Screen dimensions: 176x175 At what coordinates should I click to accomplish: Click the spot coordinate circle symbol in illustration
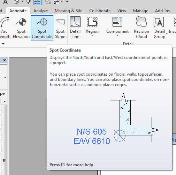120,136
